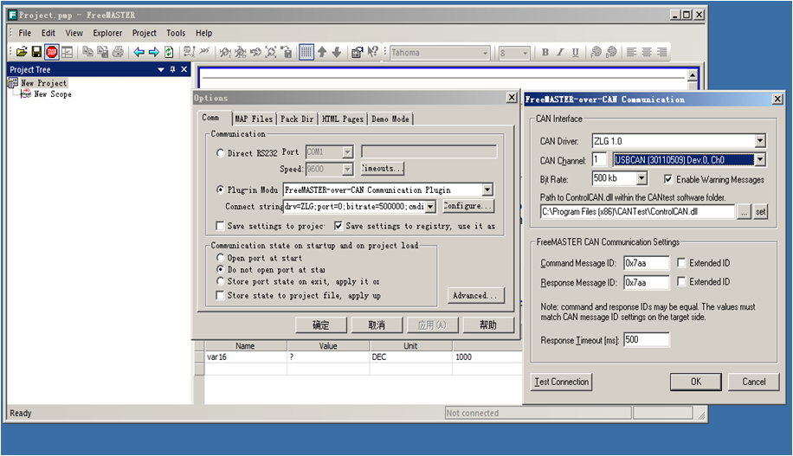Select New Scope in Project Tree
Image resolution: width=793 pixels, height=456 pixels.
(x=53, y=94)
